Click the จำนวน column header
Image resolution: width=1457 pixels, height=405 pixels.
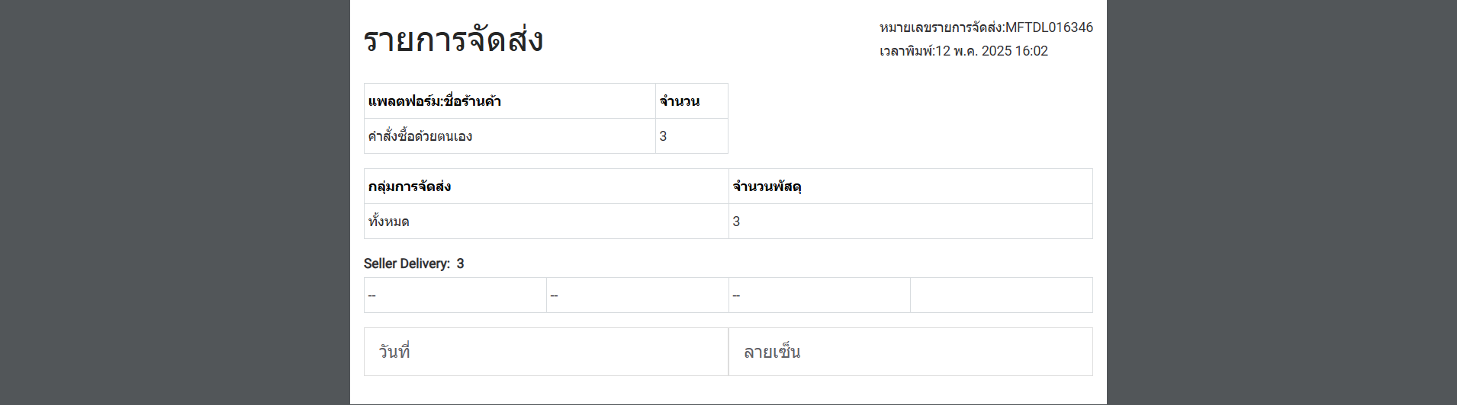pos(692,101)
